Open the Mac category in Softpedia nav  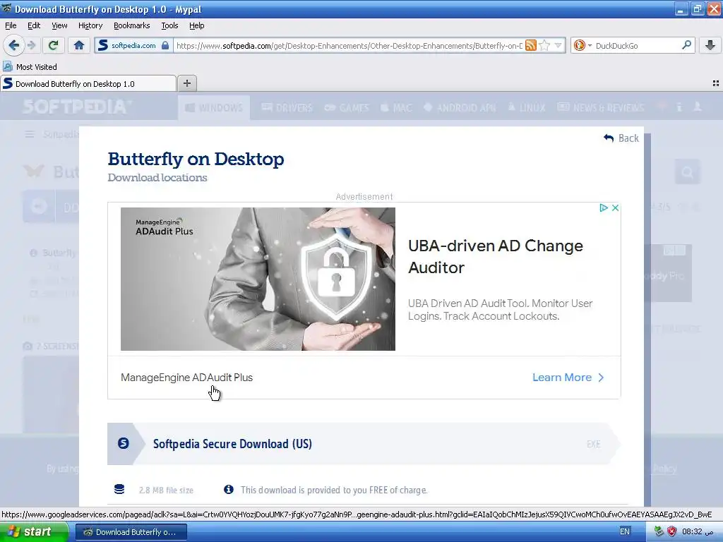[396, 108]
